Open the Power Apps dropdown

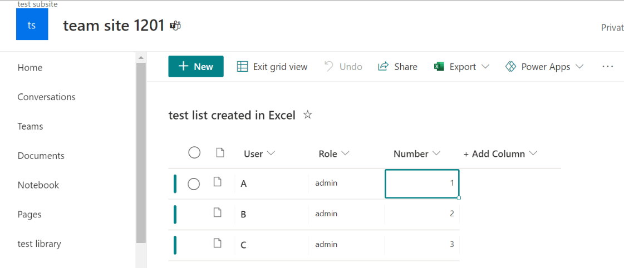pyautogui.click(x=544, y=66)
